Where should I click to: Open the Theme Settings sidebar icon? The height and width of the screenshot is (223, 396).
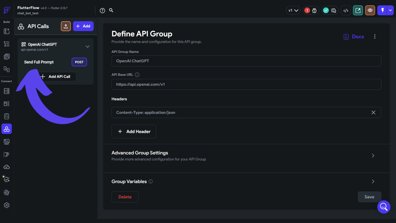pos(6,192)
